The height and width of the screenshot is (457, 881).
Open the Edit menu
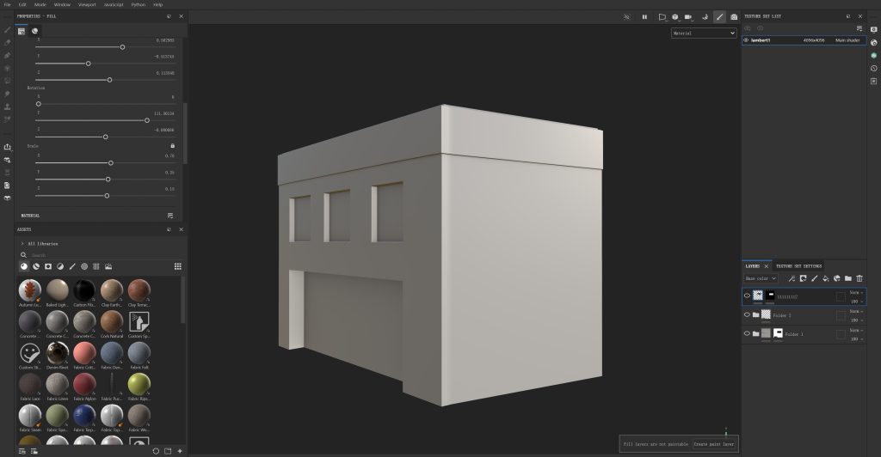point(22,4)
